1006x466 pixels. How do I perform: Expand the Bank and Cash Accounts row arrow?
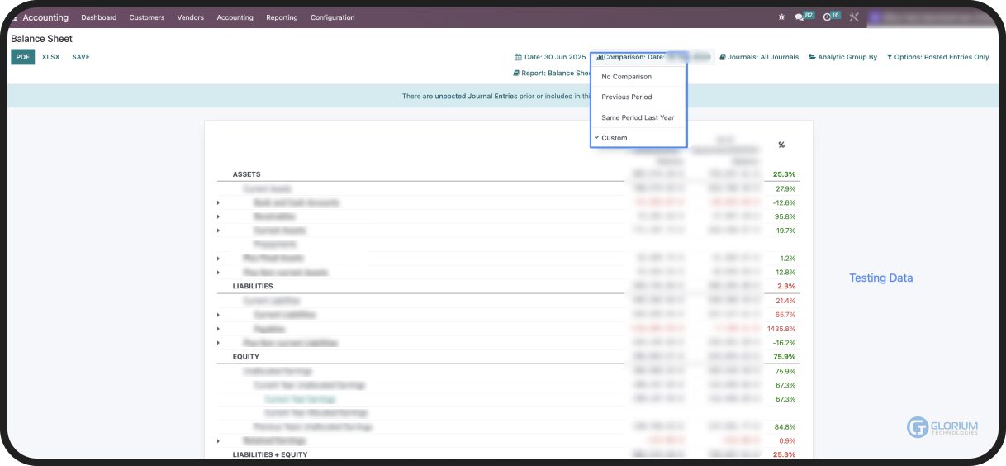pyautogui.click(x=218, y=202)
